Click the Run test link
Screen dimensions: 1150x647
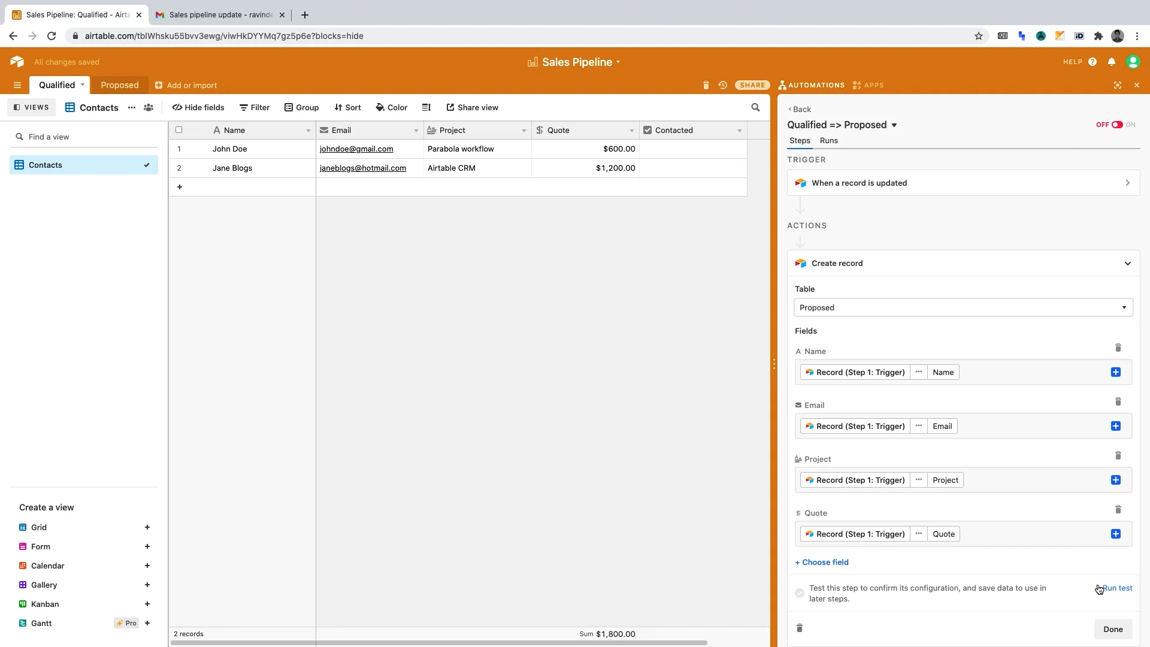tap(1117, 588)
